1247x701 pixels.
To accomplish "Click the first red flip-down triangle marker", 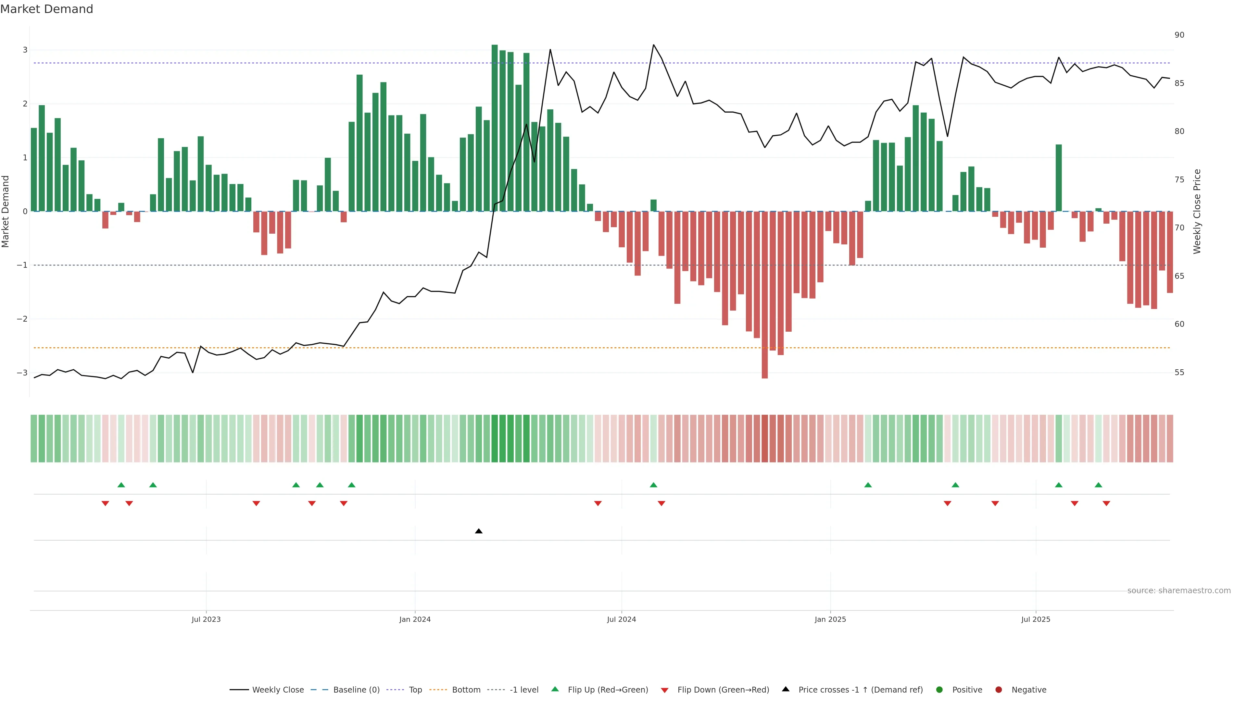I will click(105, 504).
